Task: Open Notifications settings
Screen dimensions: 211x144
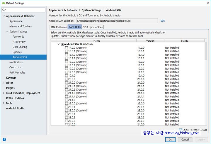Action: (16, 62)
